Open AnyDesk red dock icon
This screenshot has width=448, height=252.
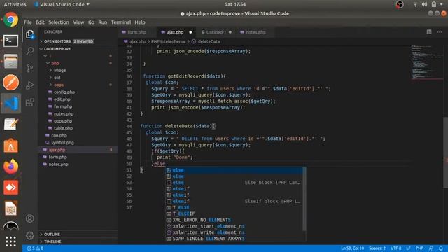(x=11, y=188)
